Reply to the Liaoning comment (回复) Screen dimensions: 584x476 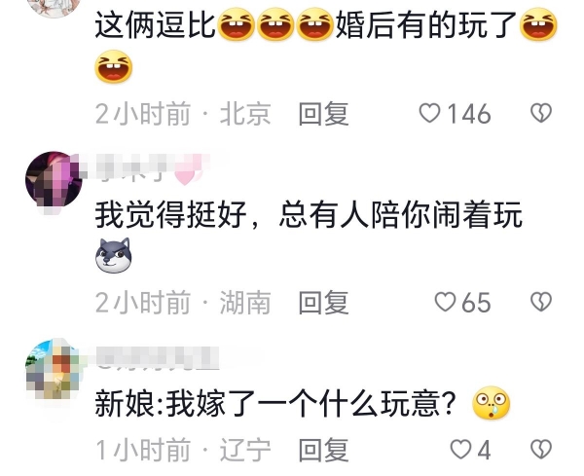323,450
